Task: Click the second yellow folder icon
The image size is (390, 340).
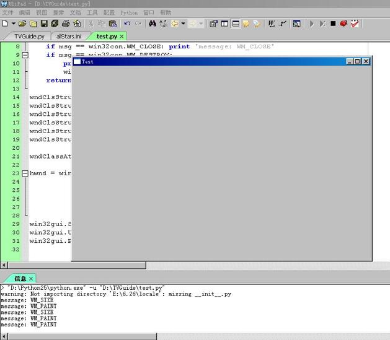Action: [33, 24]
